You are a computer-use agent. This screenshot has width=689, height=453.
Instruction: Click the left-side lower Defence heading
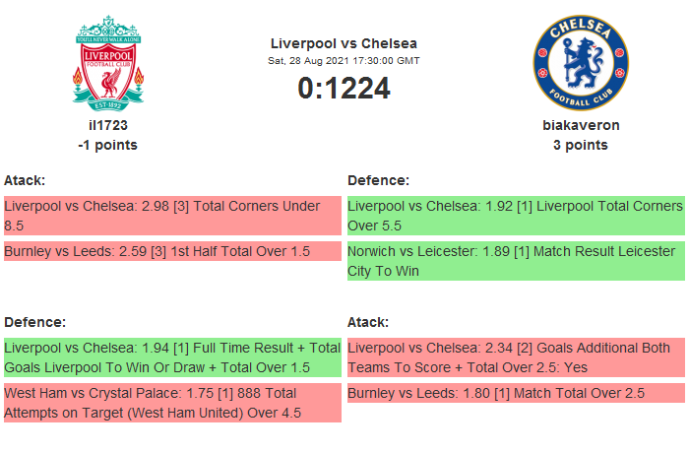pyautogui.click(x=34, y=322)
